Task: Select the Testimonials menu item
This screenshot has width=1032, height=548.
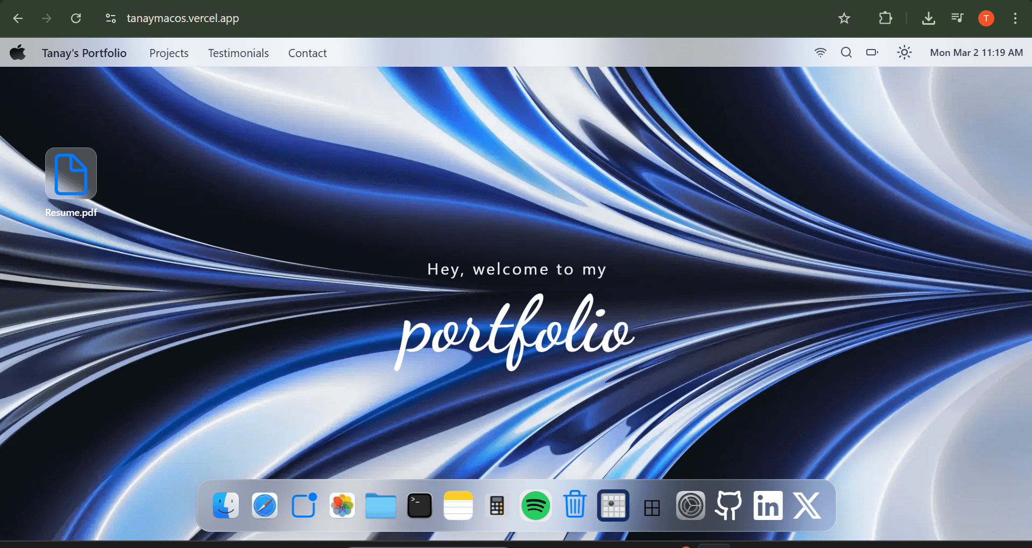Action: coord(238,52)
